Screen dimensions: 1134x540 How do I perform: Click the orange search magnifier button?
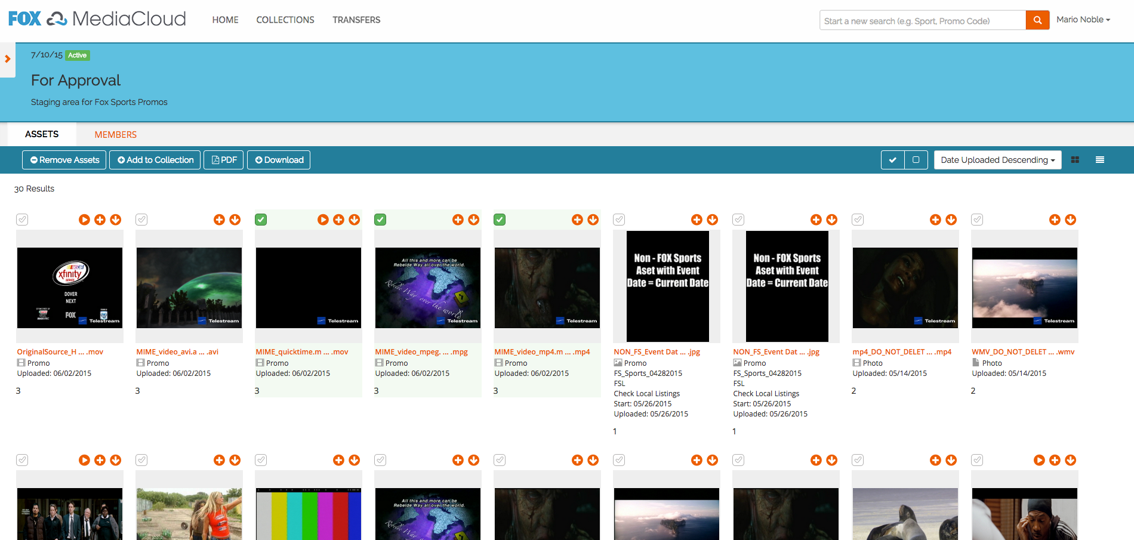(x=1037, y=20)
